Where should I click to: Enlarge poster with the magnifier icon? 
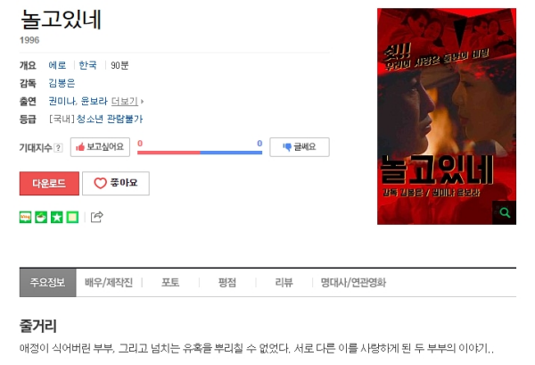(x=505, y=212)
